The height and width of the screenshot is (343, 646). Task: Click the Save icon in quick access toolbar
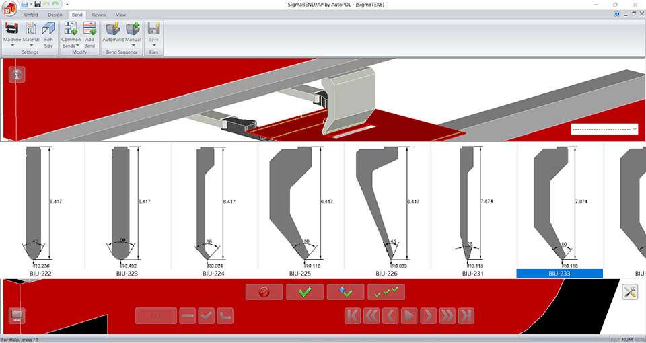point(37,4)
